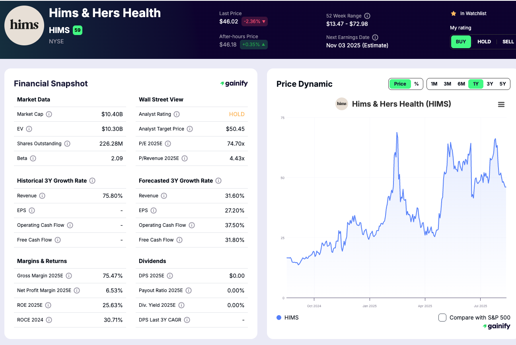Click the -2.36% price change badge
This screenshot has height=345, width=516.
[255, 21]
